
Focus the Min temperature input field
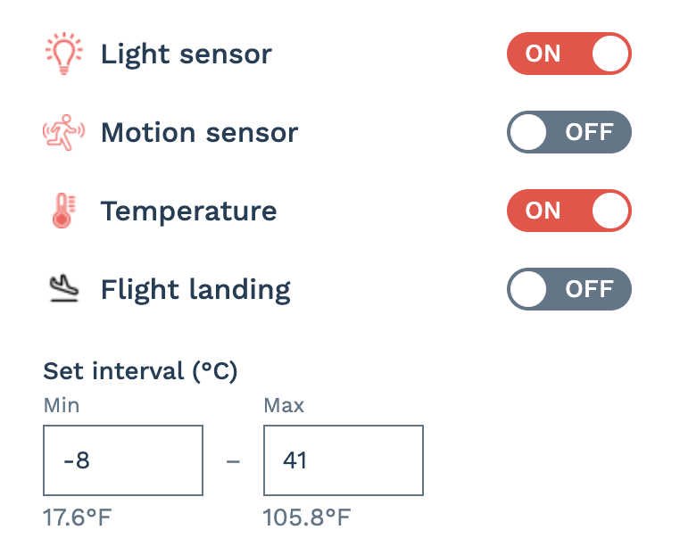click(123, 460)
